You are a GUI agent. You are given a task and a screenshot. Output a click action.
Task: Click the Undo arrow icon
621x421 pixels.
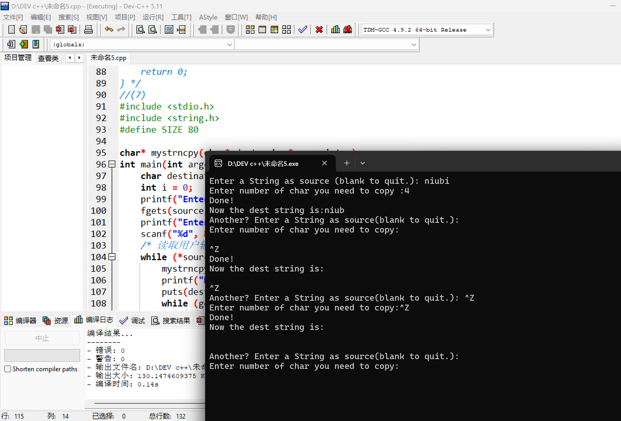109,29
